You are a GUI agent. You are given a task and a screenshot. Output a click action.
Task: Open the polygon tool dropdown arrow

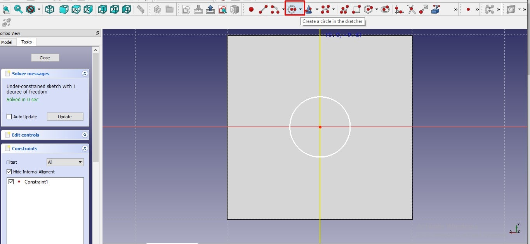377,9
